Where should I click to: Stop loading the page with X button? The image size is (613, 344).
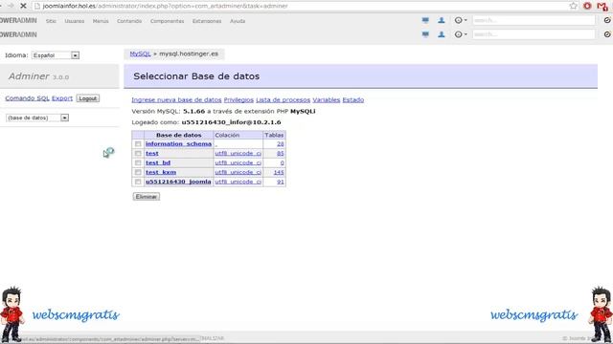(x=23, y=6)
